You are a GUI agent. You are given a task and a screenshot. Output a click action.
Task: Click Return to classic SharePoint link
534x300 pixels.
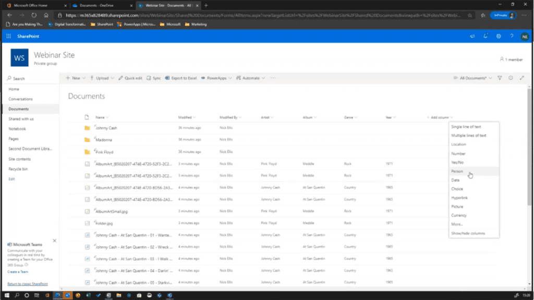pyautogui.click(x=27, y=284)
